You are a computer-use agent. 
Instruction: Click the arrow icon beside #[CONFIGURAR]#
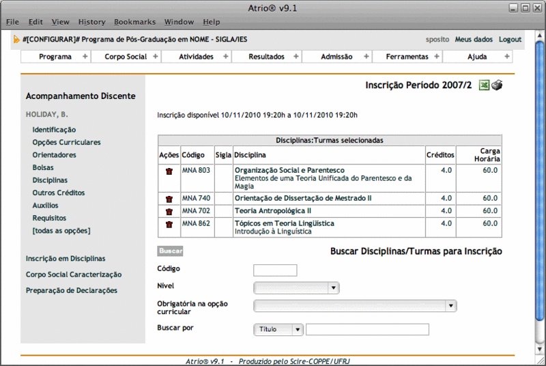point(16,40)
